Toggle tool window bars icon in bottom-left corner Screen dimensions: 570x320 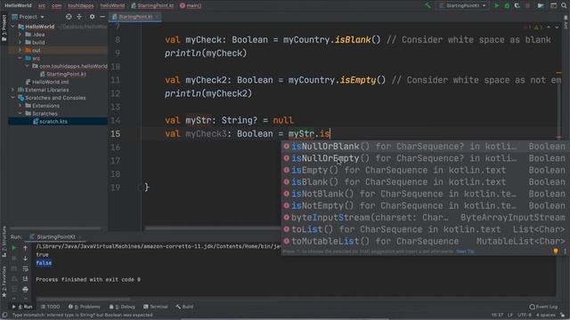coord(4,315)
